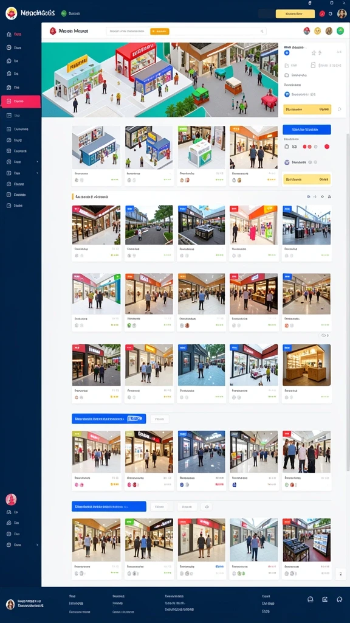Viewport: 350px width, 623px height.
Task: Click the blue section tab above fourth row
Action: pyautogui.click(x=109, y=419)
